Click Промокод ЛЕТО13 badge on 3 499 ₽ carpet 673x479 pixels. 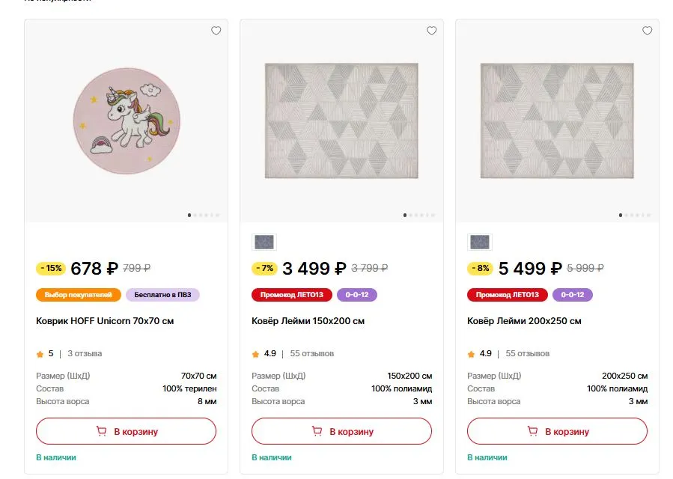(x=292, y=295)
